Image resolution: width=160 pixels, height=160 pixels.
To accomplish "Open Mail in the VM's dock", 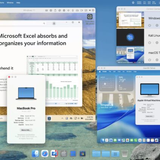I will point(119,140).
